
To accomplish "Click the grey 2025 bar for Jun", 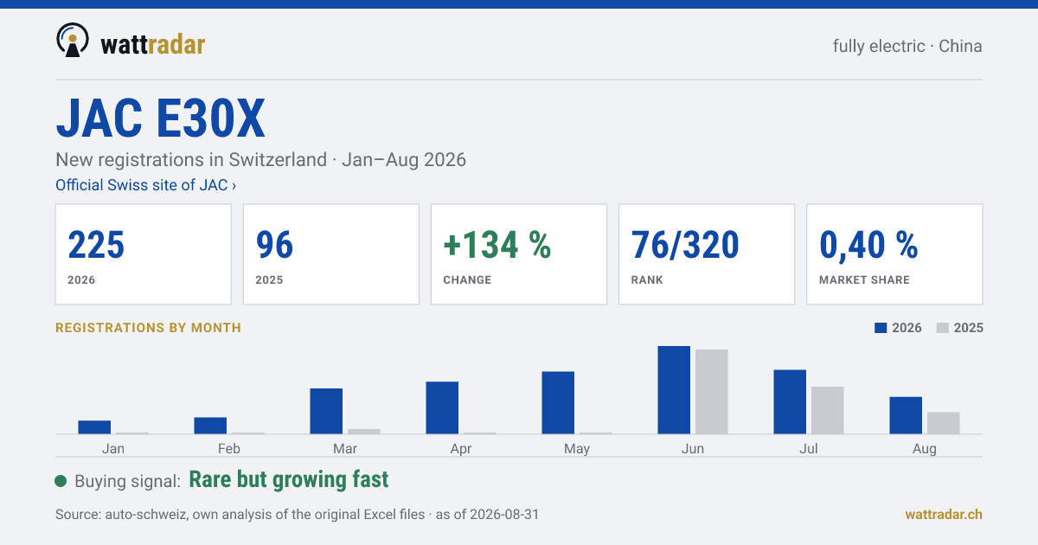I will [x=712, y=392].
